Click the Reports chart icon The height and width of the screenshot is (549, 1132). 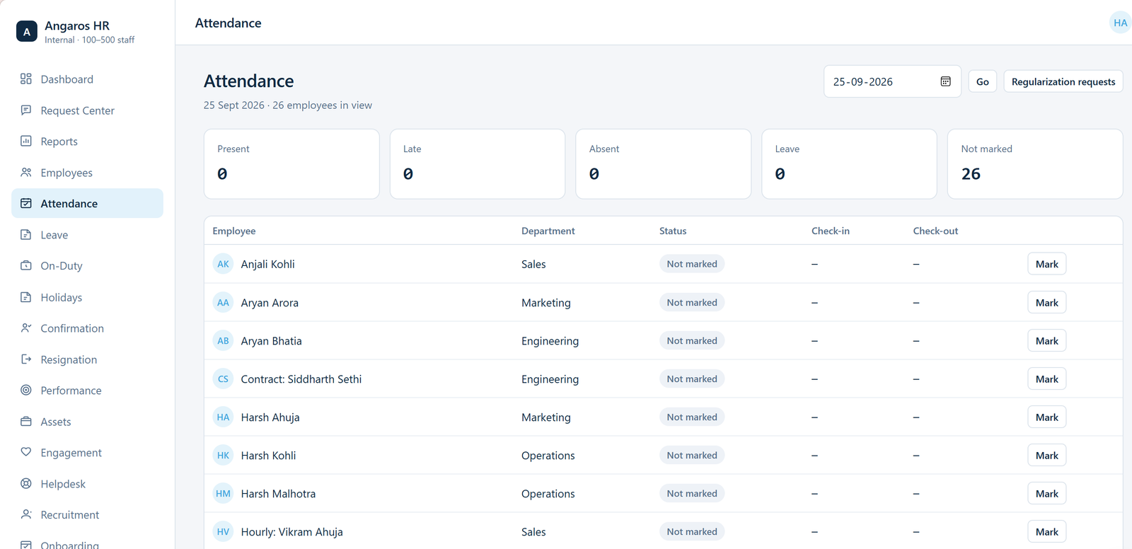(26, 141)
